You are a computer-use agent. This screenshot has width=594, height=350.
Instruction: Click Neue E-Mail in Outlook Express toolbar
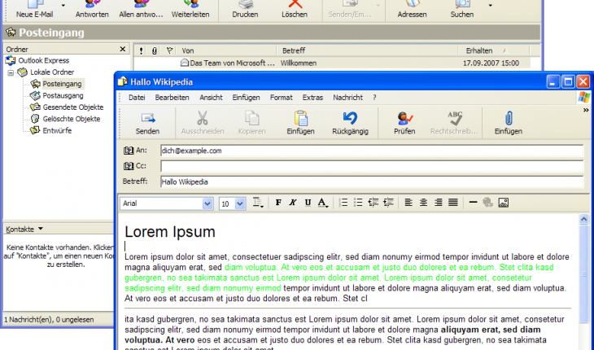pos(34,10)
